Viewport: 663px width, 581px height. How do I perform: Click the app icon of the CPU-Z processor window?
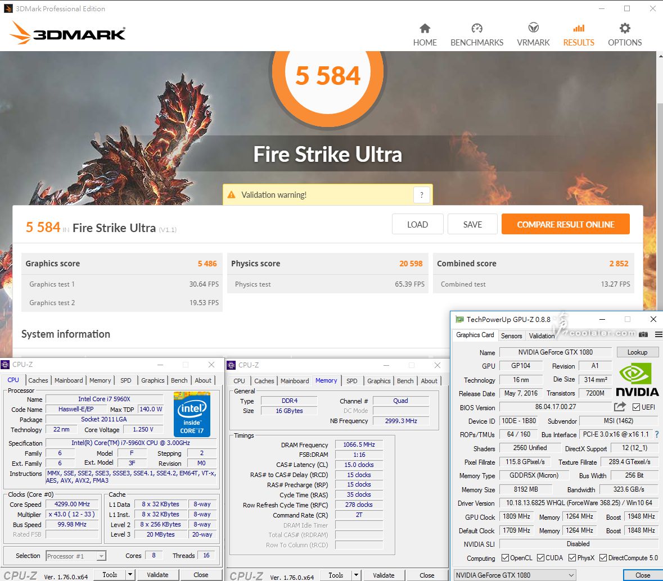(5, 365)
